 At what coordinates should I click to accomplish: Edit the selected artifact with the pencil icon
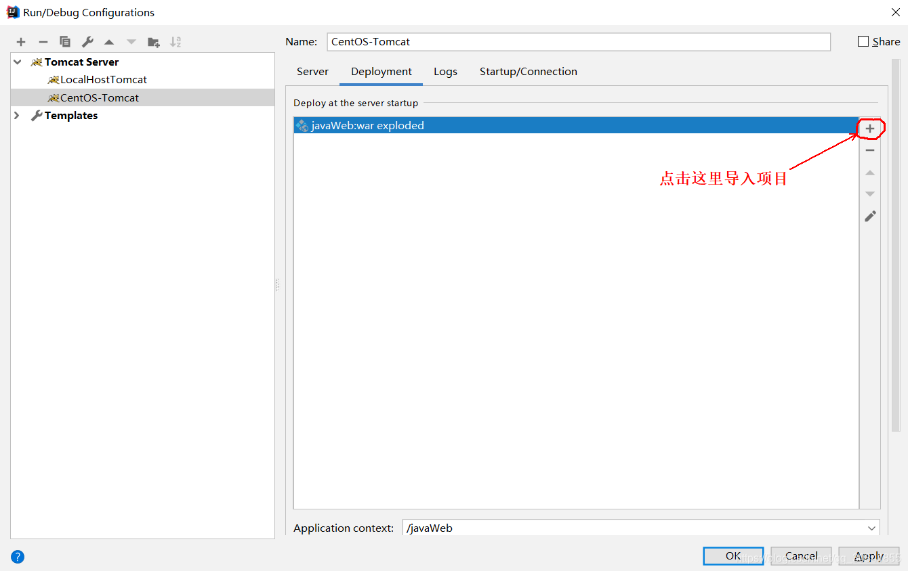(x=870, y=216)
